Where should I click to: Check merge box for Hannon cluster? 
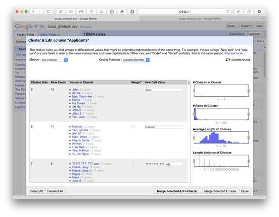pyautogui.click(x=133, y=127)
